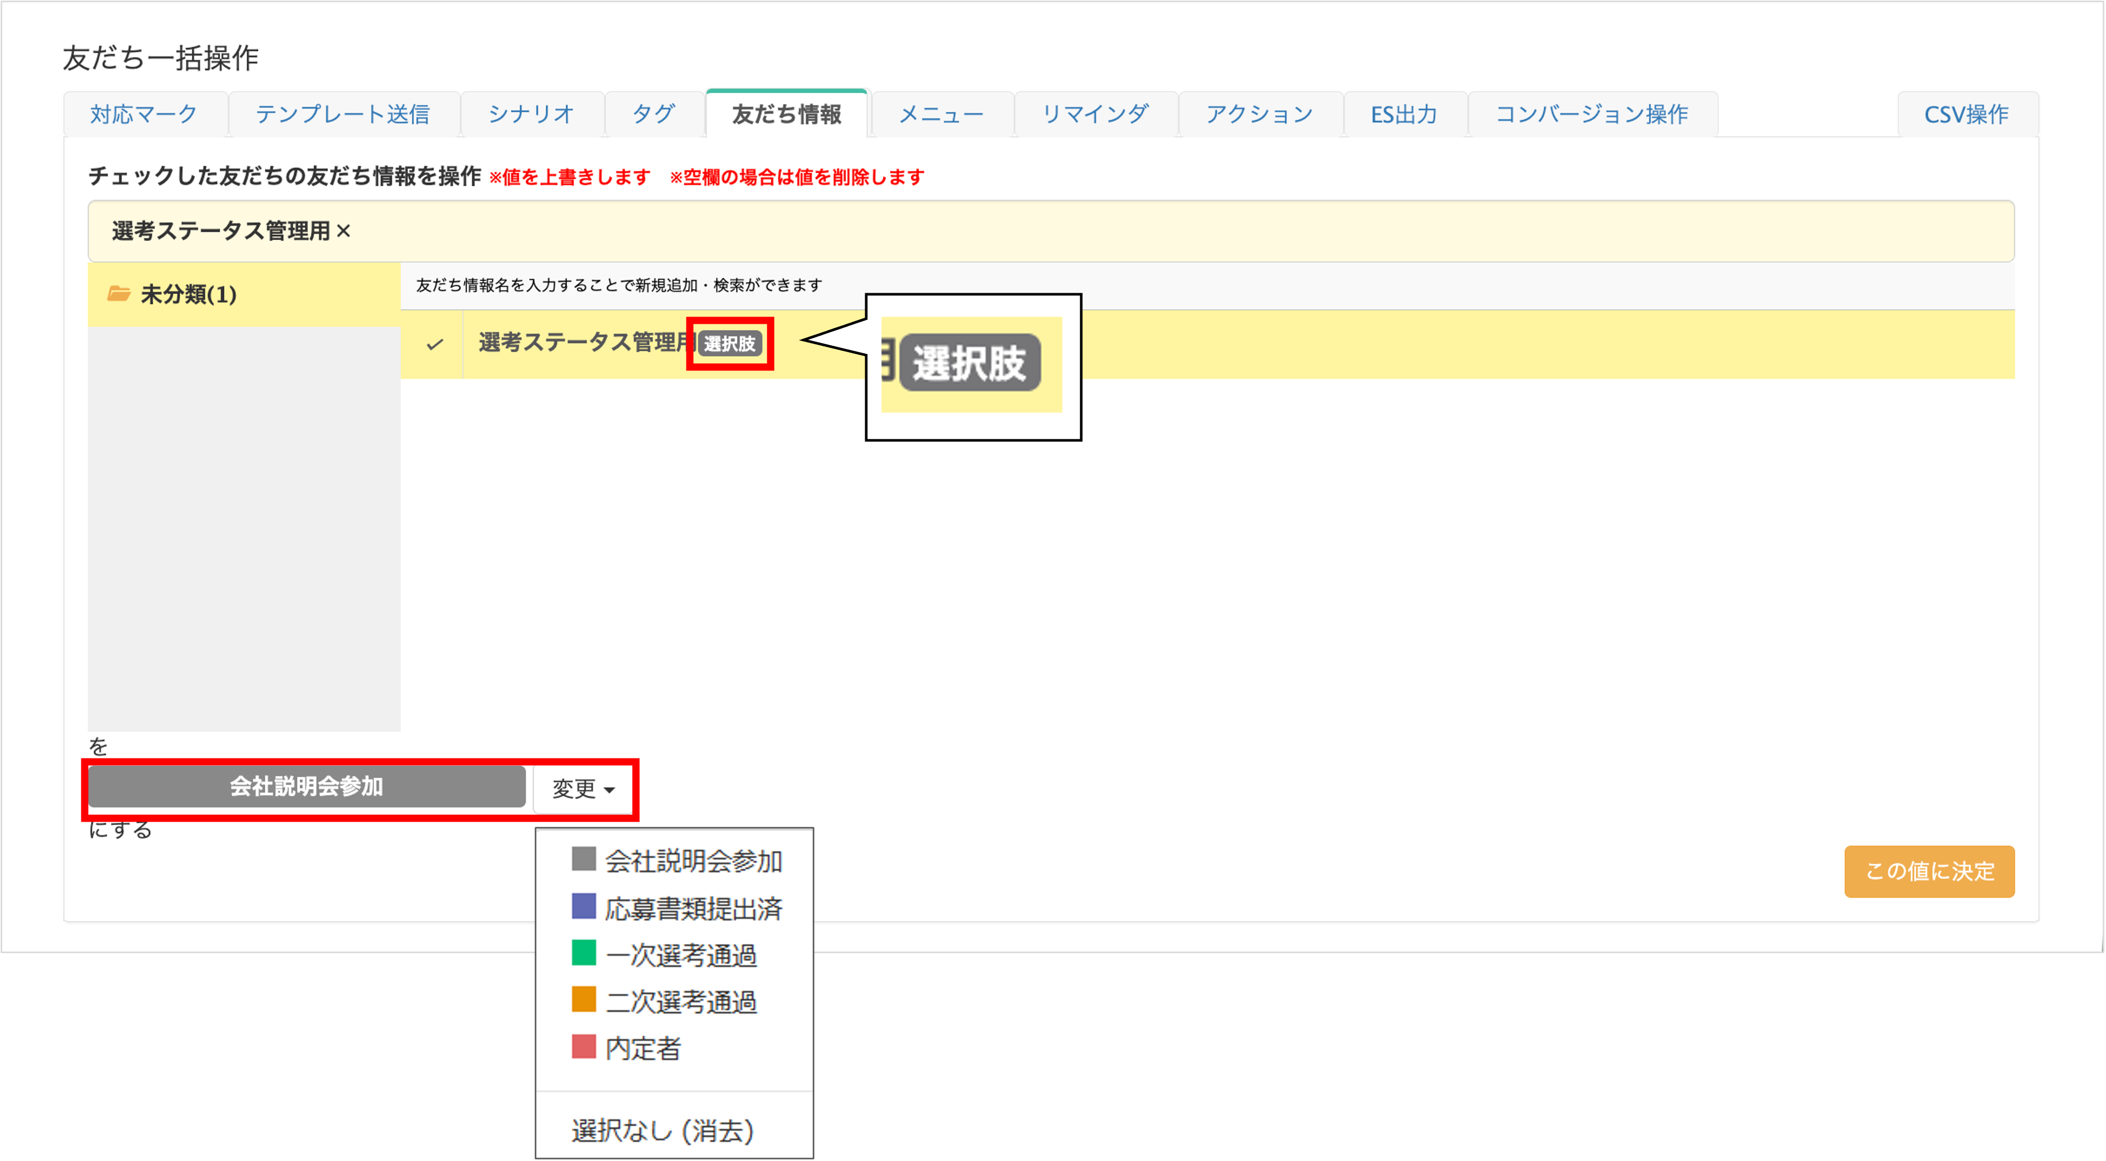Click the folder icon beside 未分類(1)
This screenshot has height=1161, width=2106.
pyautogui.click(x=119, y=294)
